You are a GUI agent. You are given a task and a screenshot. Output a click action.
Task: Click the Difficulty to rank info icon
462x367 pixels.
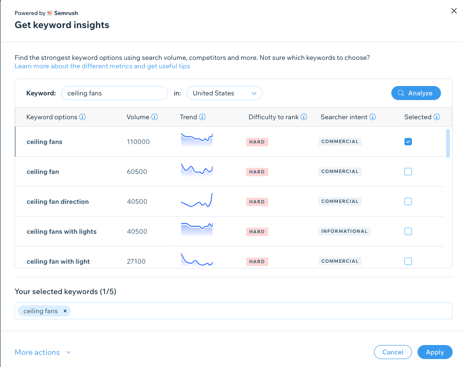tap(304, 117)
